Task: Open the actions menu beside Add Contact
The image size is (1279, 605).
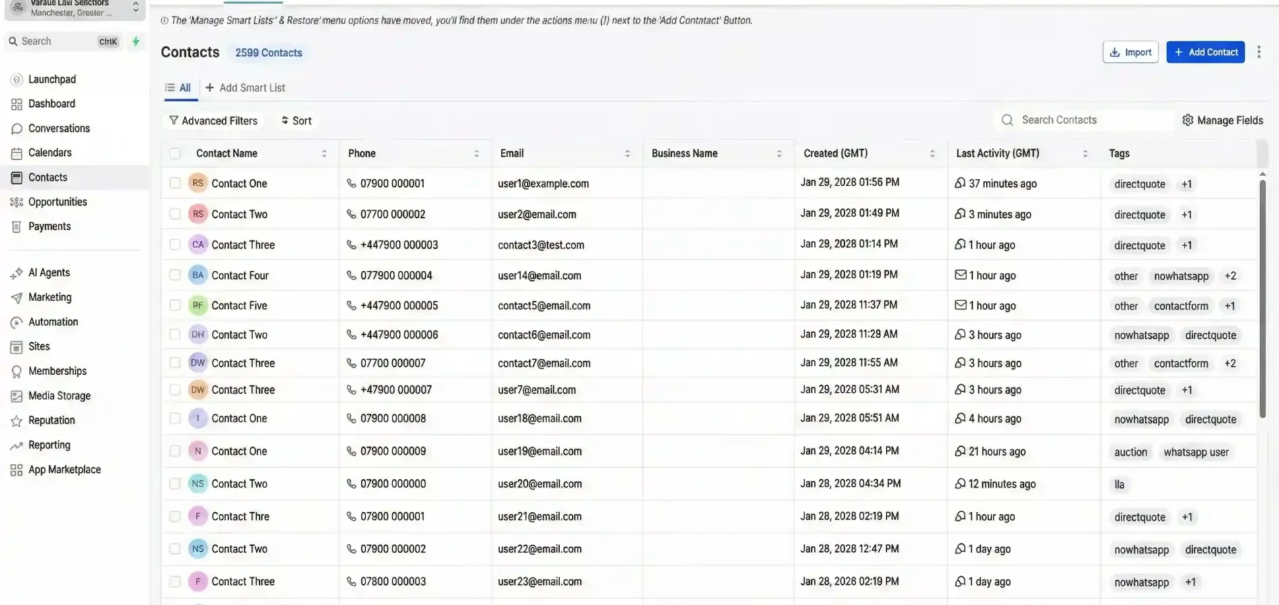Action: (x=1259, y=52)
